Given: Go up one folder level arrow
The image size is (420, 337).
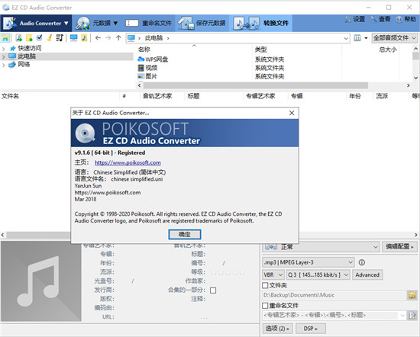Looking at the screenshot, I should (118, 38).
